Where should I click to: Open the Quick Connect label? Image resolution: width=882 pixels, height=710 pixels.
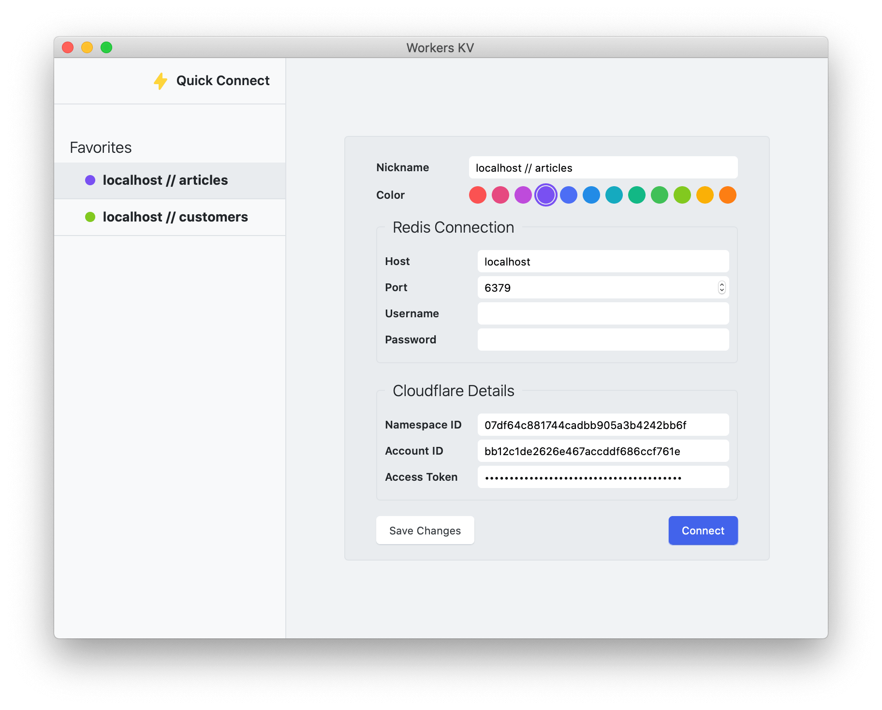click(x=222, y=81)
